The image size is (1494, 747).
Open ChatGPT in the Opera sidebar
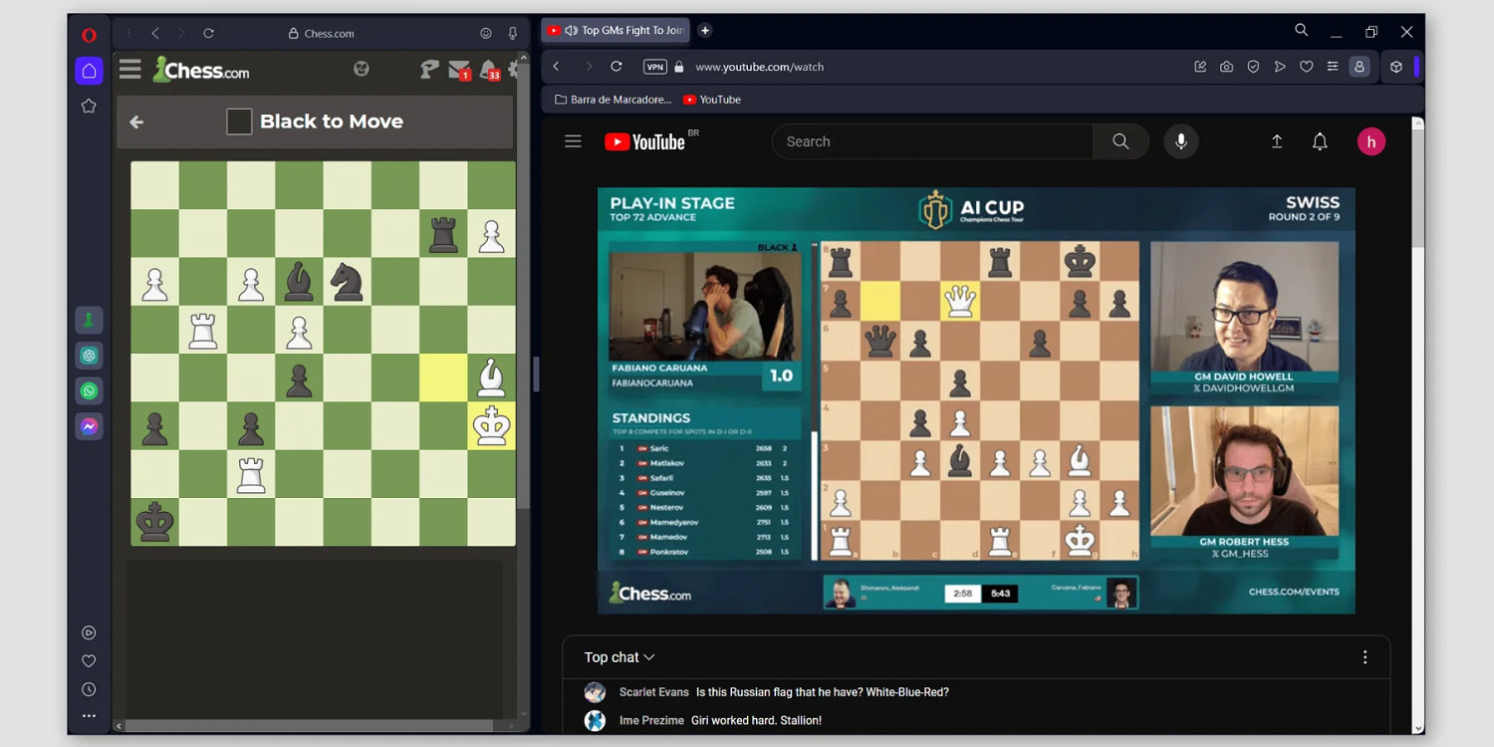click(89, 356)
